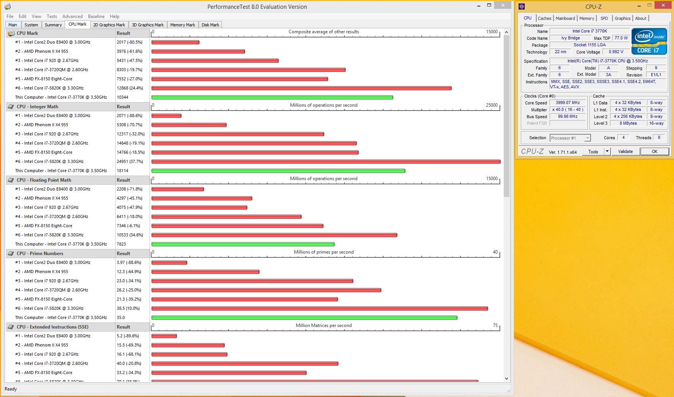This screenshot has width=674, height=397.
Task: Open the Help menu
Action: [114, 16]
